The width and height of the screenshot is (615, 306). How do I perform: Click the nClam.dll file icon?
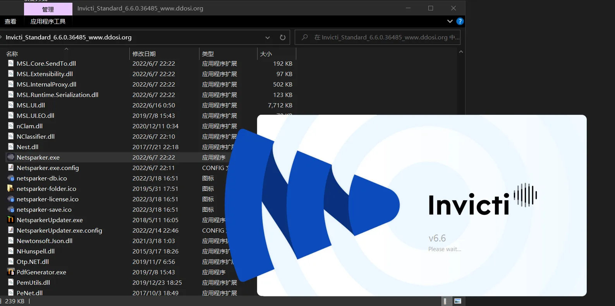coord(11,126)
